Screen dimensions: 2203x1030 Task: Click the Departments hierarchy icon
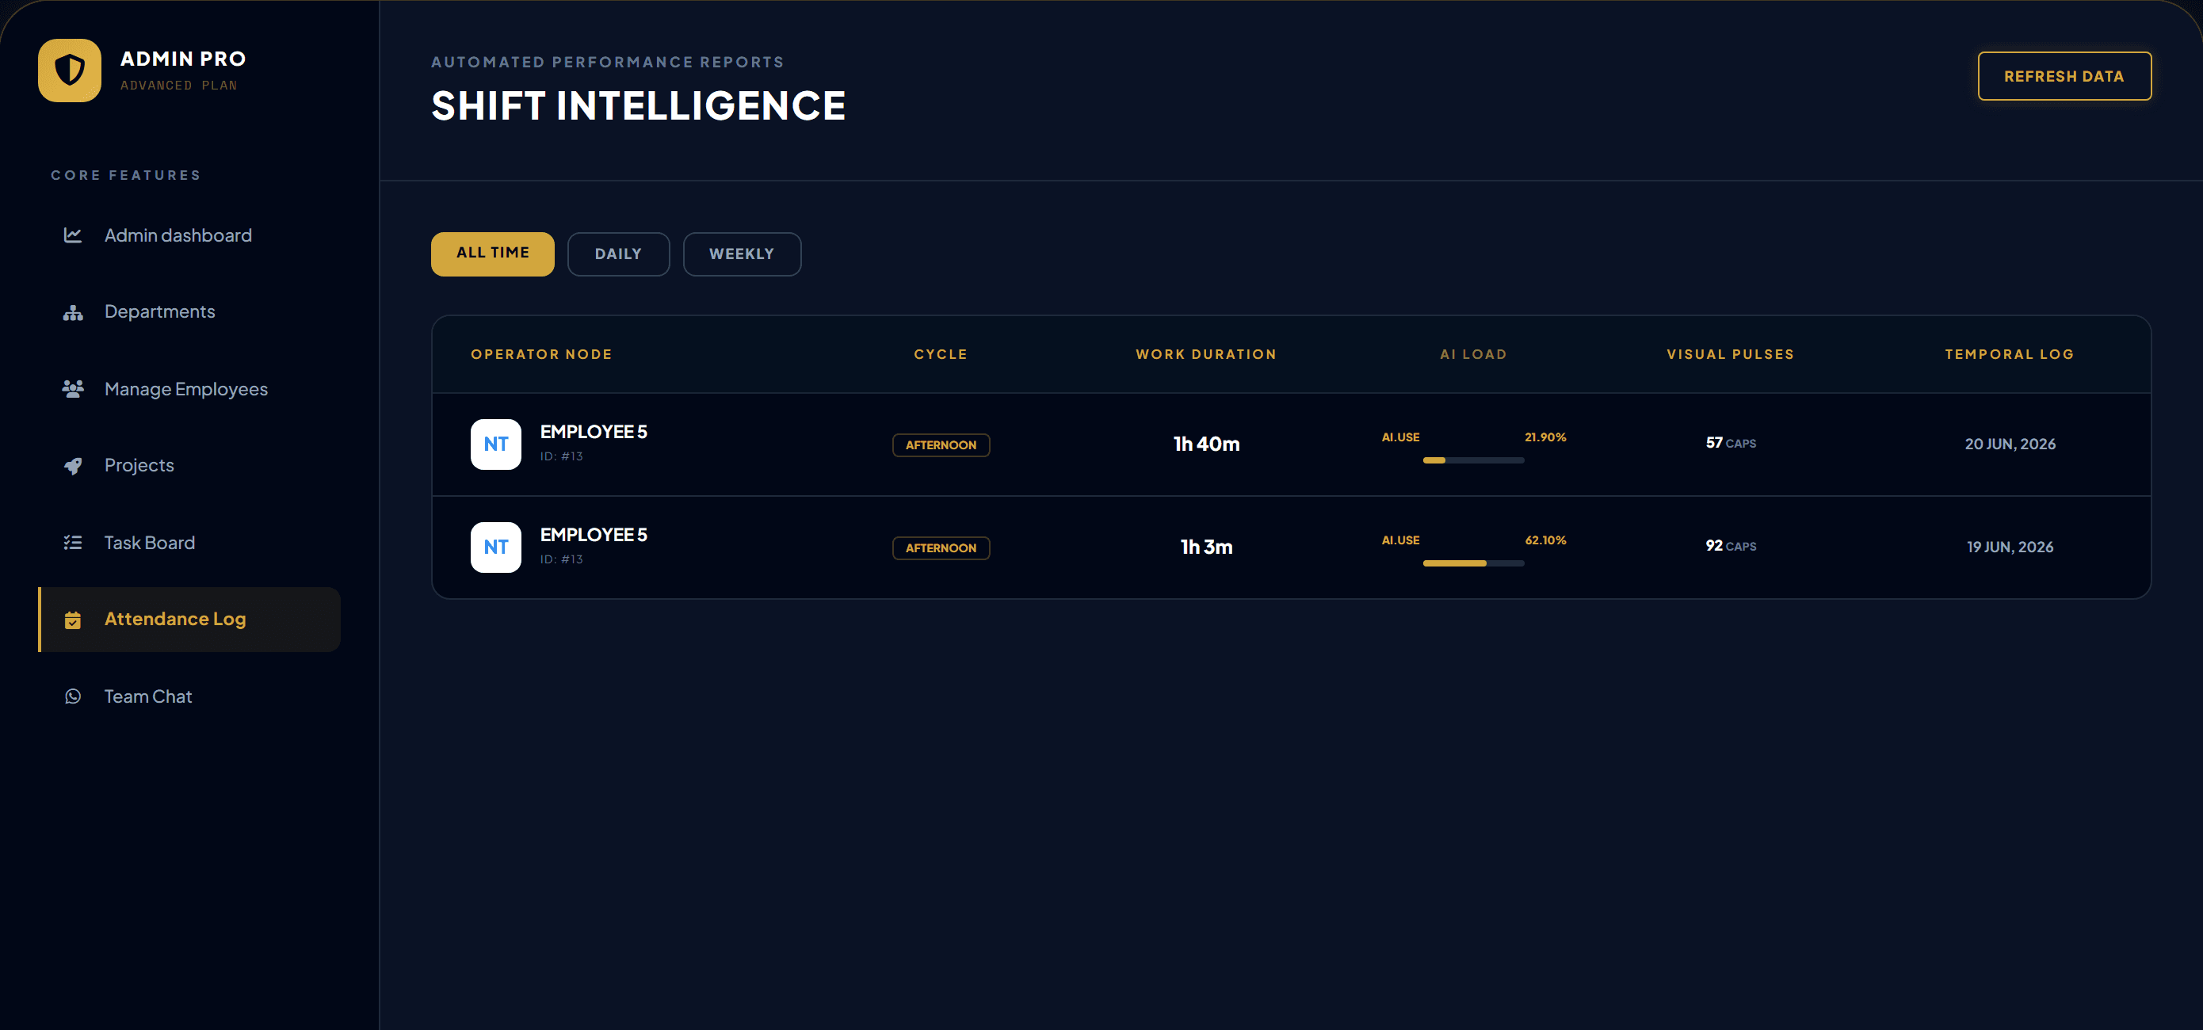coord(73,312)
